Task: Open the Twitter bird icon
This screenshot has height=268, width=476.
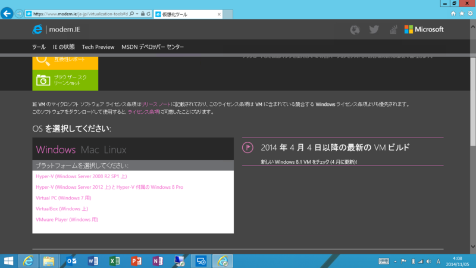Action: tap(374, 29)
